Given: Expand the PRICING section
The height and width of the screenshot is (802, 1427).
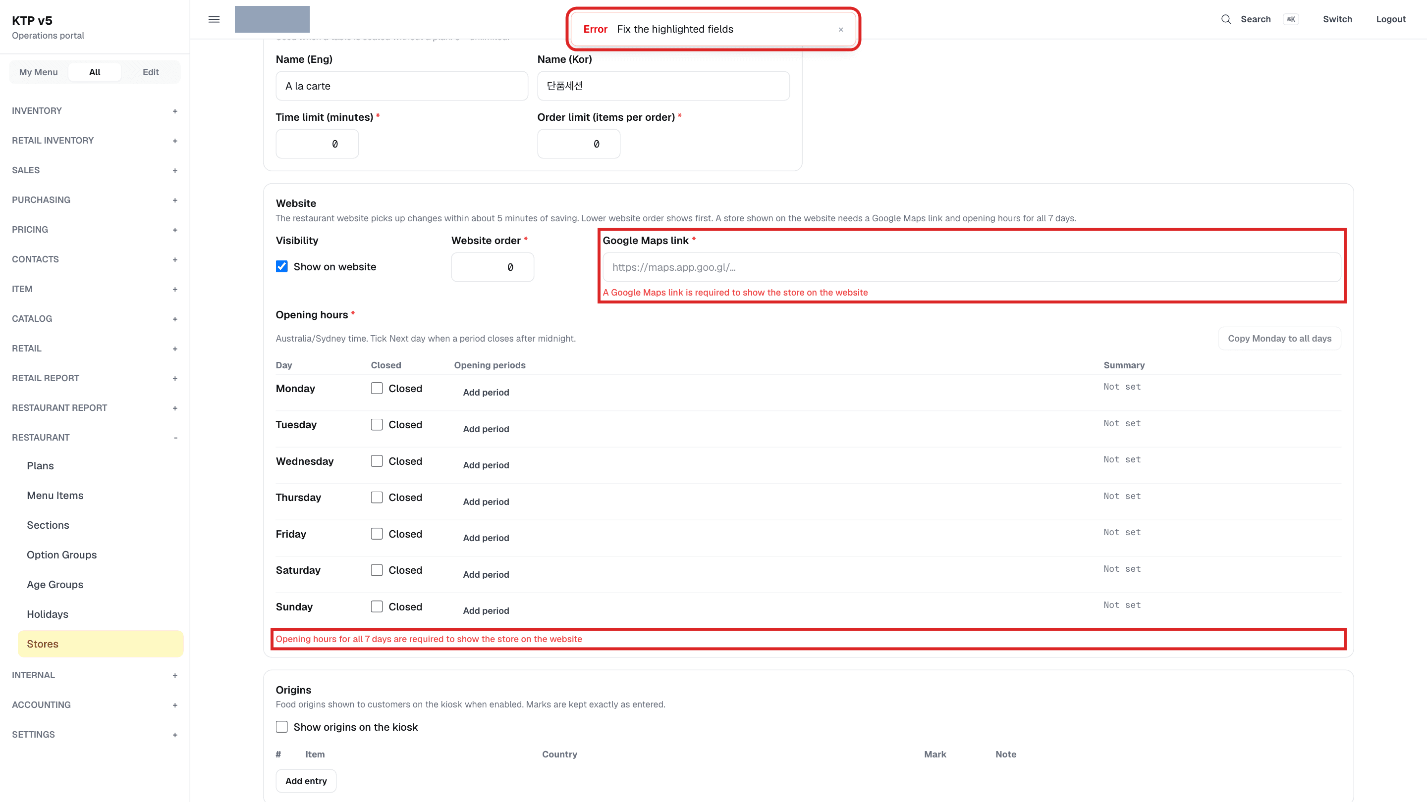Looking at the screenshot, I should (95, 230).
